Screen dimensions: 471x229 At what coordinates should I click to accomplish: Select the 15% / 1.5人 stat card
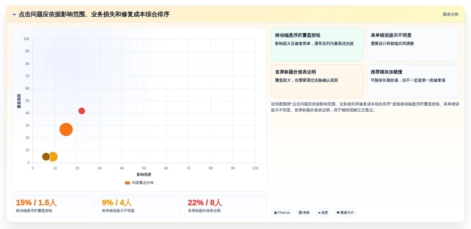pos(53,206)
